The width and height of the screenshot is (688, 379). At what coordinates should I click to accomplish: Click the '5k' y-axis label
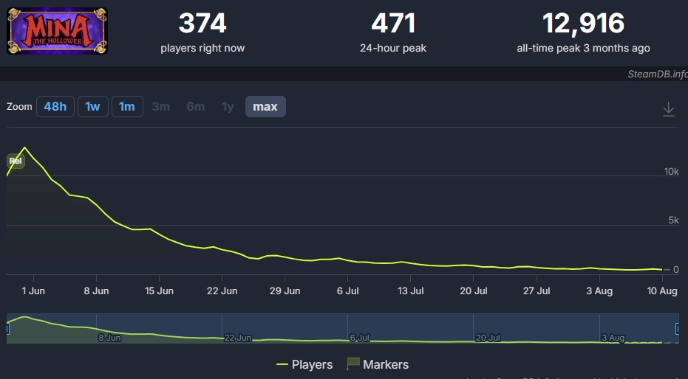[x=673, y=220]
